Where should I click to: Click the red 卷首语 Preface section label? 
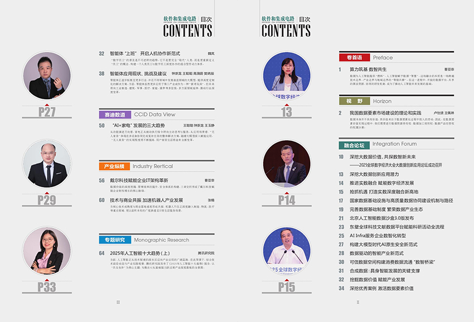pos(354,57)
